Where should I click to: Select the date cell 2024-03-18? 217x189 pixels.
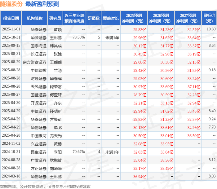11,176
